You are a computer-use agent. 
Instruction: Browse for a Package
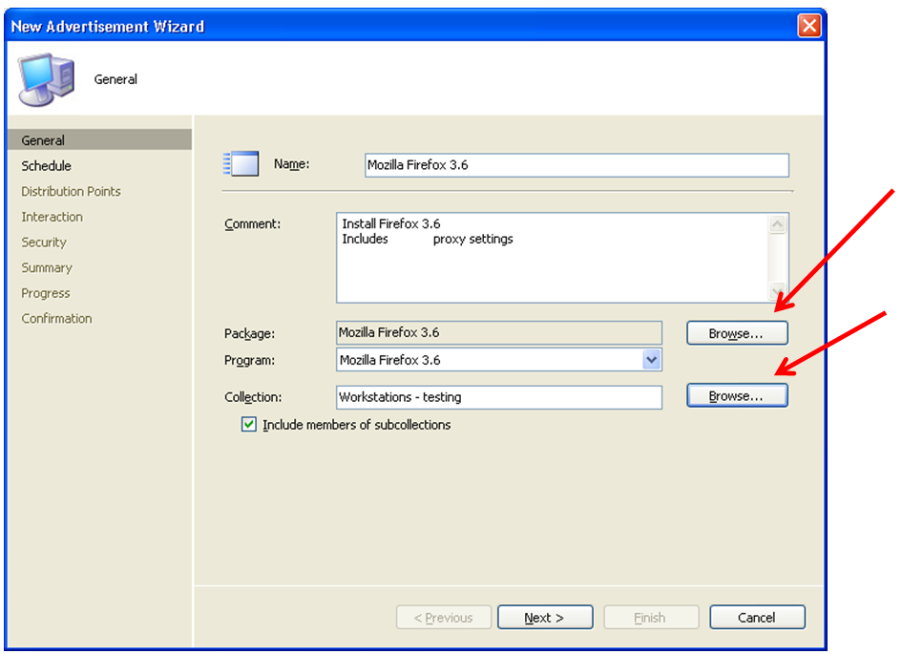737,333
